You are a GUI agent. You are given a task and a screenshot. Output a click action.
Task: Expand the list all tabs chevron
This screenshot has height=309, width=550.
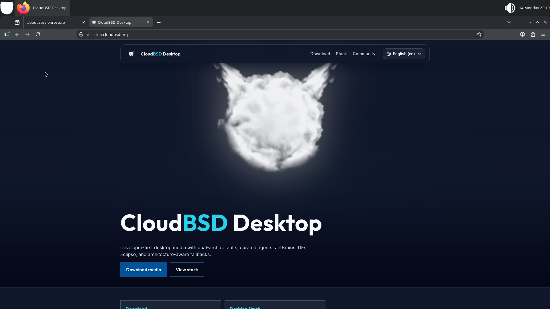pyautogui.click(x=509, y=22)
